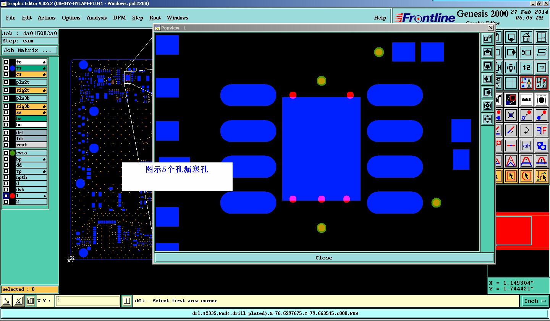
Task: Open the DFM menu
Action: click(120, 18)
